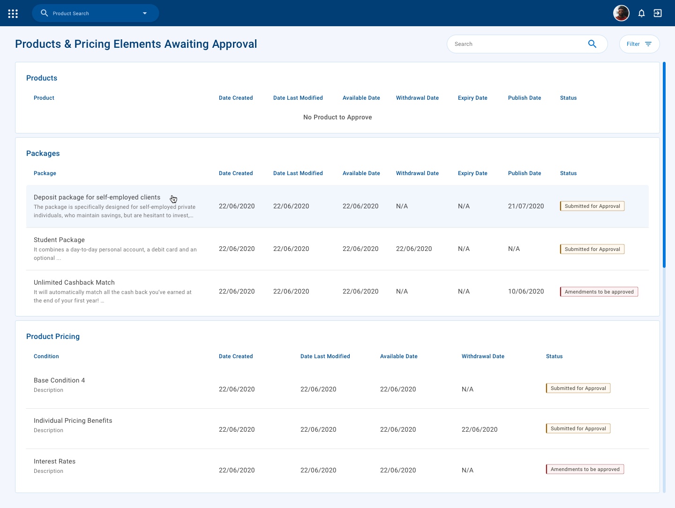Select the Base Condition 4 row

click(x=337, y=389)
